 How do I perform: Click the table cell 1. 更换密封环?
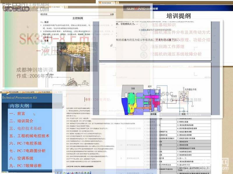tap(194, 142)
